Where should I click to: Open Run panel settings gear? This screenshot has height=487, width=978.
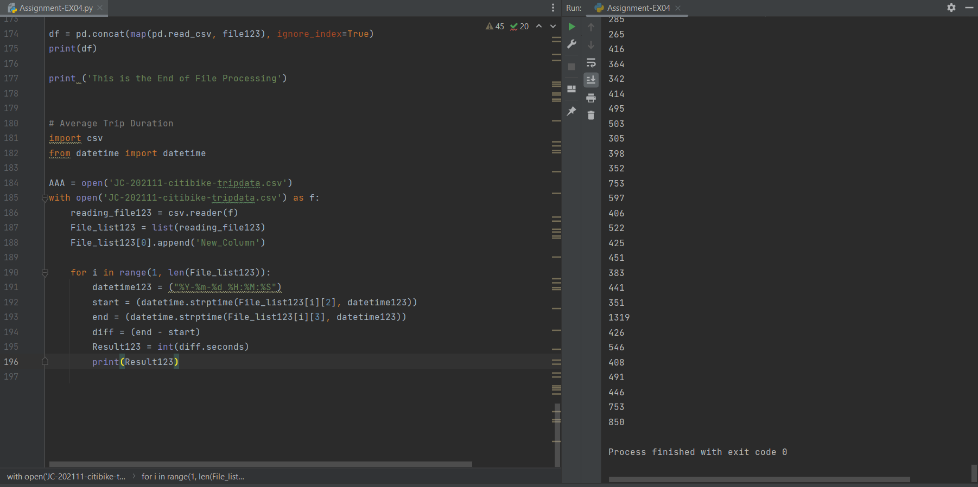coord(951,8)
